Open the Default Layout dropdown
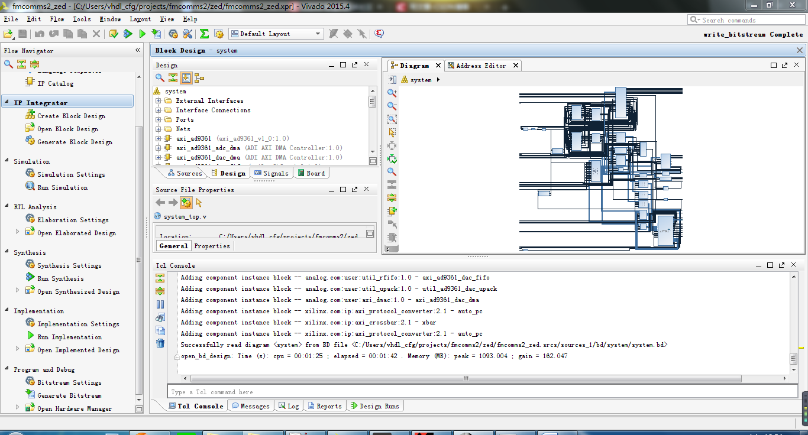Viewport: 808px width, 435px height. coord(276,34)
